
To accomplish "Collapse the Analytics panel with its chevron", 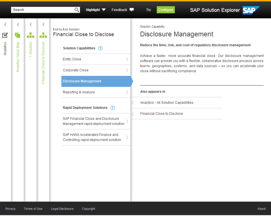I will click(5, 24).
